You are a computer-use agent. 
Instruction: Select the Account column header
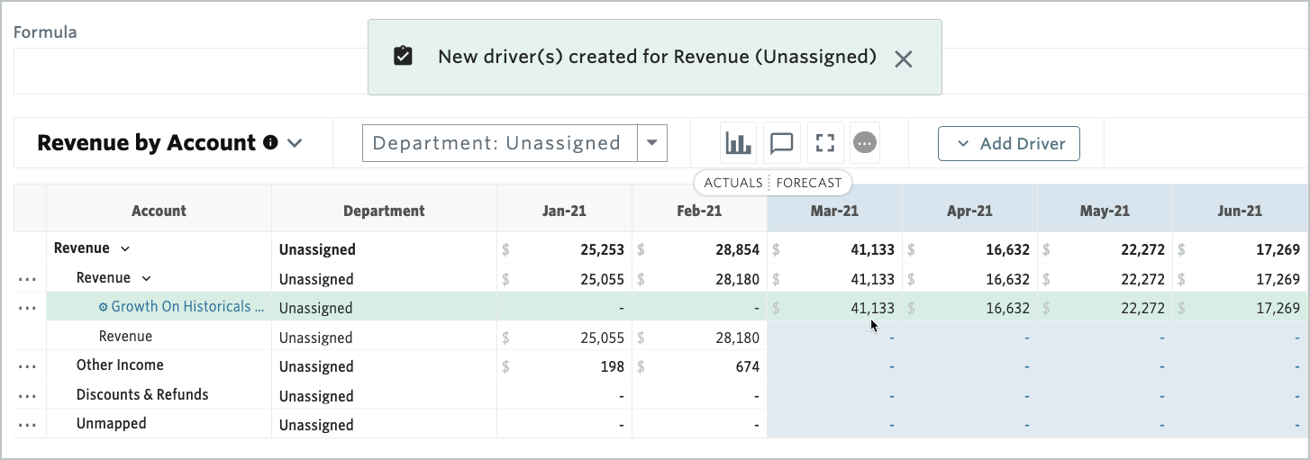point(159,212)
